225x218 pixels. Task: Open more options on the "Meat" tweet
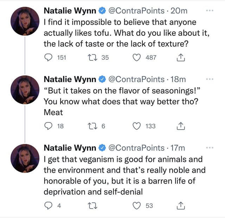coord(210,79)
